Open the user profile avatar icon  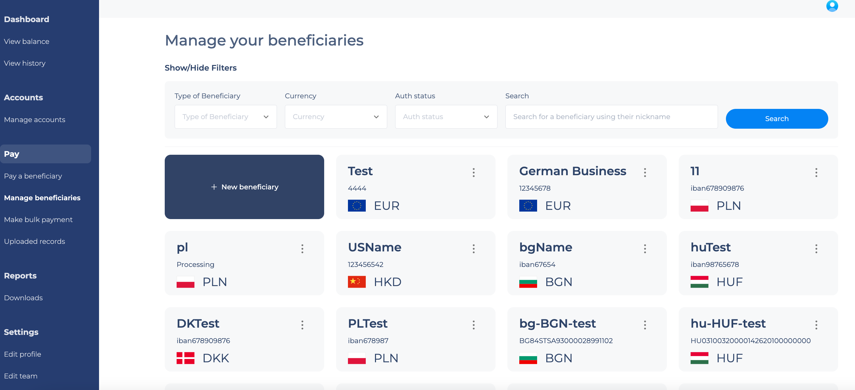[x=832, y=6]
